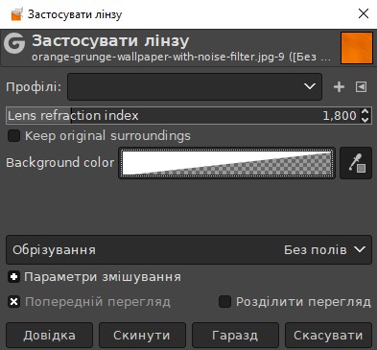377x350 pixels.
Task: Enable Keep original surroundings checkbox
Action: point(13,136)
